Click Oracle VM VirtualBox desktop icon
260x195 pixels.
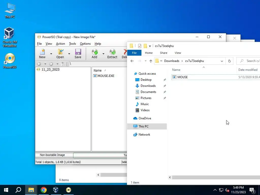pyautogui.click(x=10, y=37)
